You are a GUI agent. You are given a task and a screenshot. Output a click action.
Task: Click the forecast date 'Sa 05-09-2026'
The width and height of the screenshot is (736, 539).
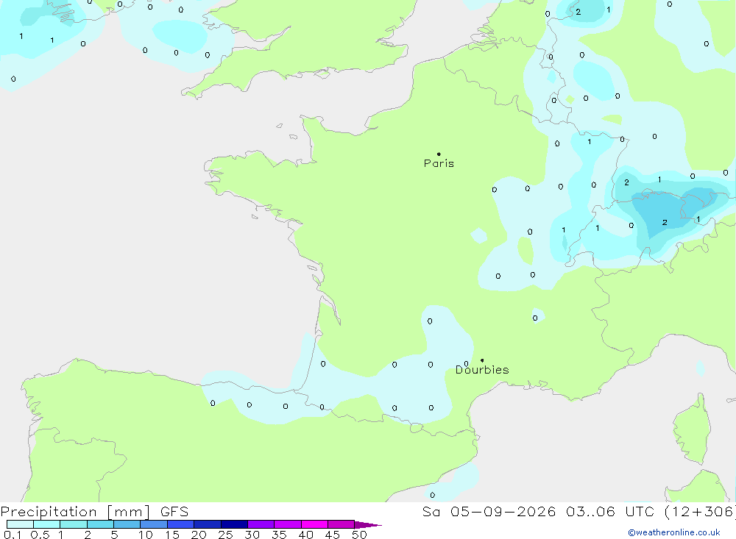point(489,512)
